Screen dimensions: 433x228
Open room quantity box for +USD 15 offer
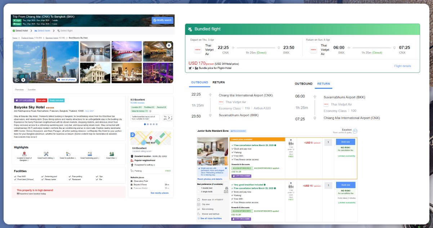coord(328,185)
